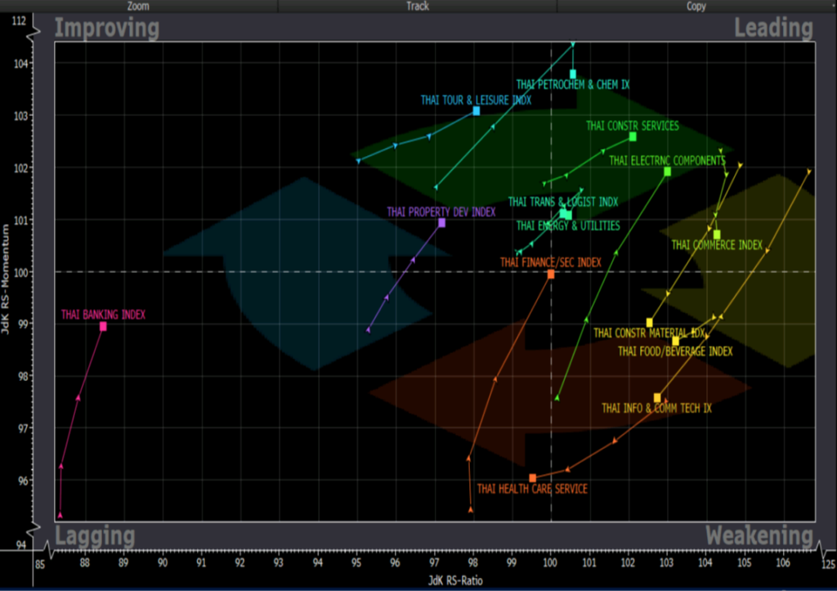Click the Improving quadrant heading
837x591 pixels.
pyautogui.click(x=107, y=29)
